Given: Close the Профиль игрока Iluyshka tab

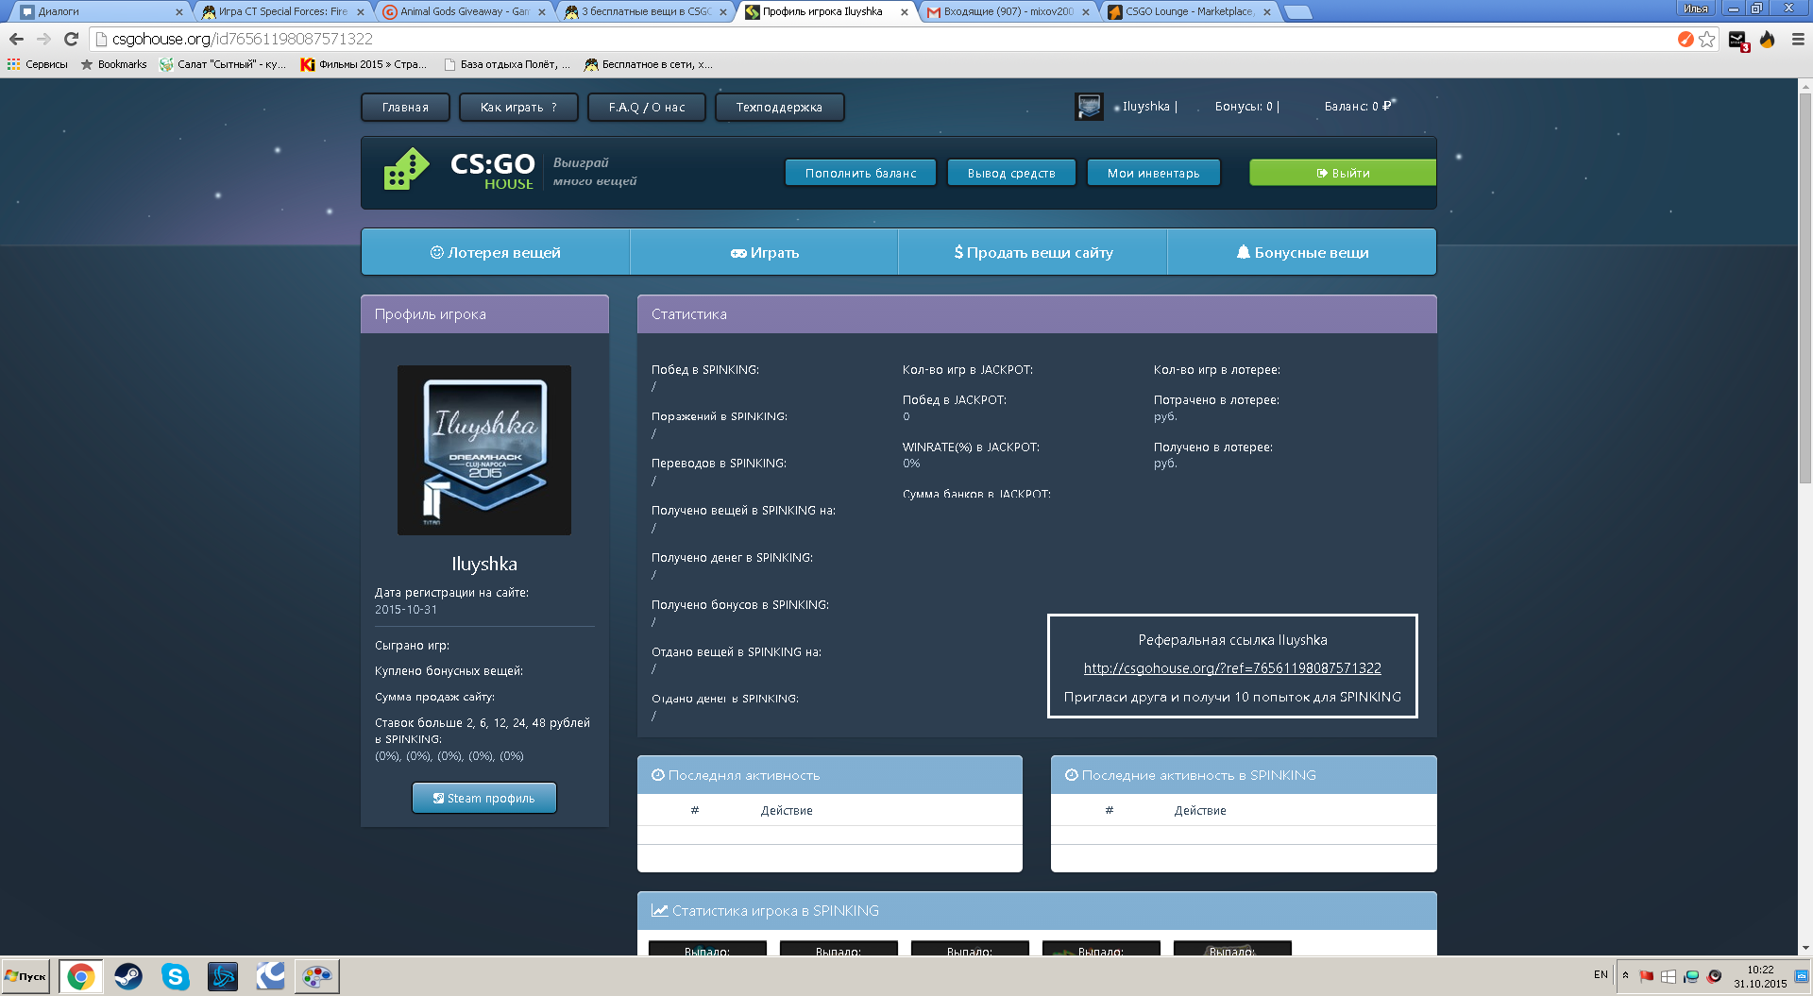Looking at the screenshot, I should pyautogui.click(x=905, y=12).
